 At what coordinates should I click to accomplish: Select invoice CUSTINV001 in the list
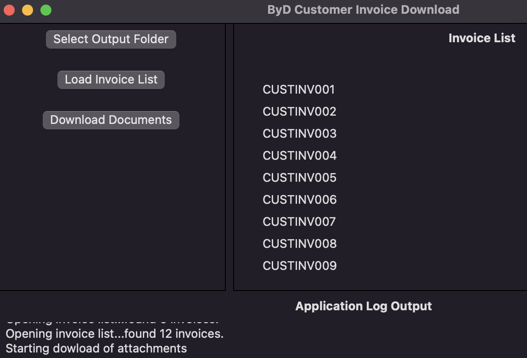(x=298, y=89)
